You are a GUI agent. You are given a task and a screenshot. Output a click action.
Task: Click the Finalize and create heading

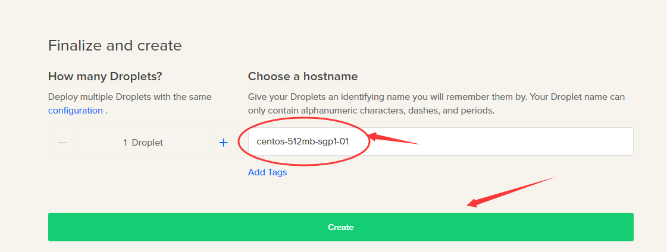tap(115, 46)
